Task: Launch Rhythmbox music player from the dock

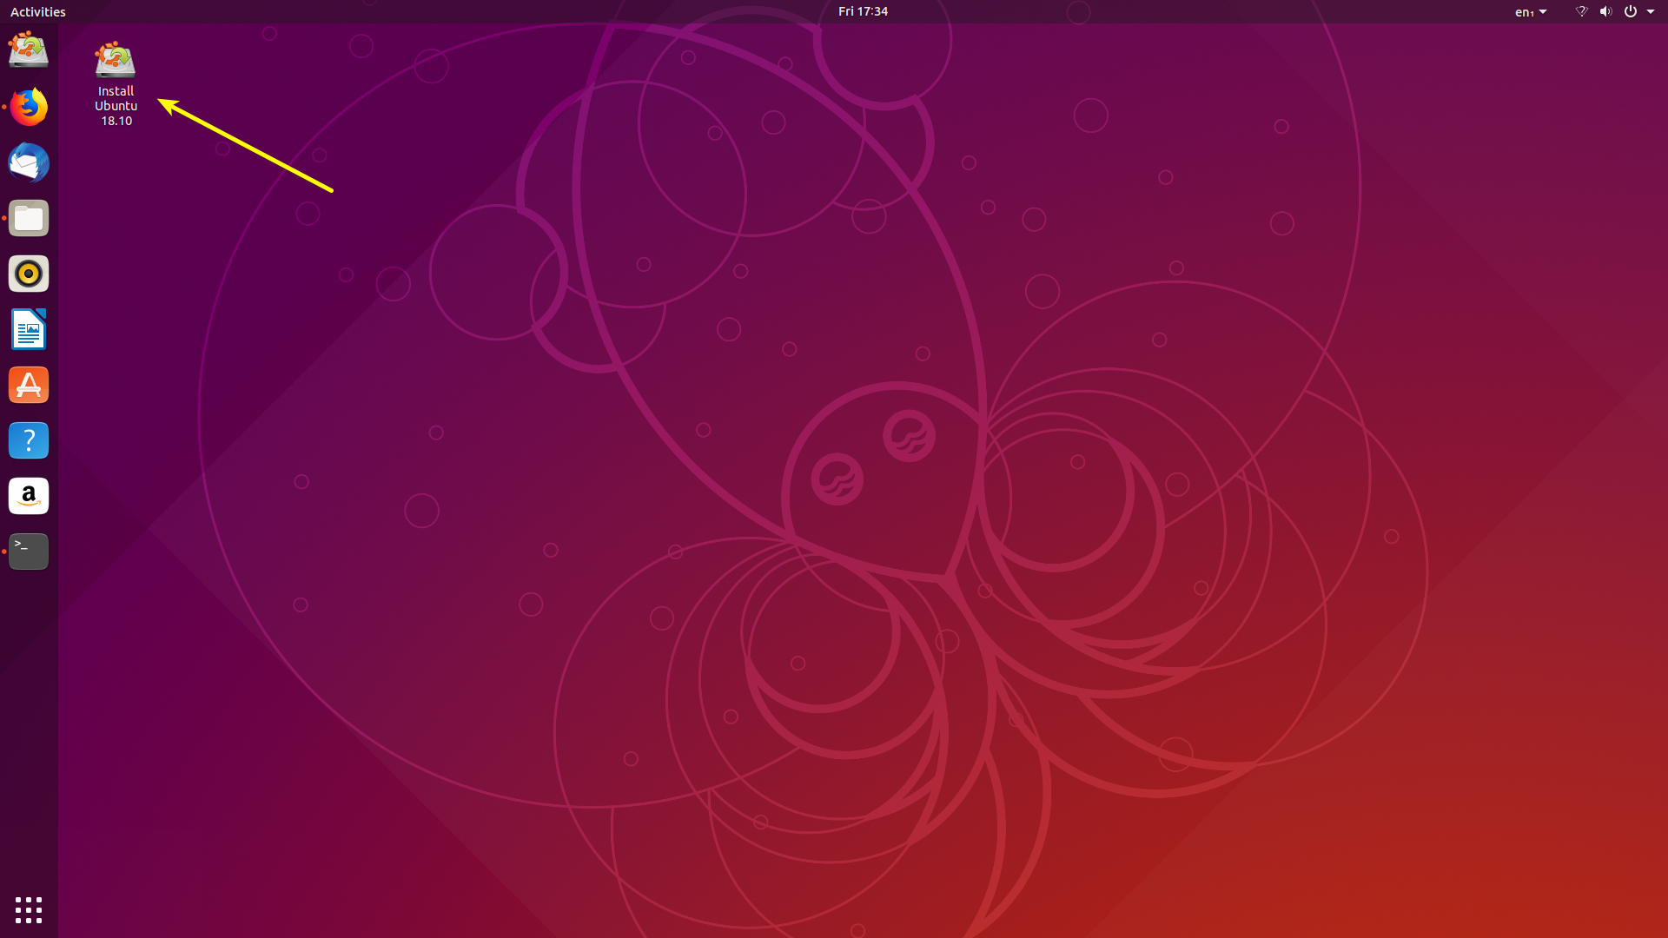Action: [x=29, y=274]
